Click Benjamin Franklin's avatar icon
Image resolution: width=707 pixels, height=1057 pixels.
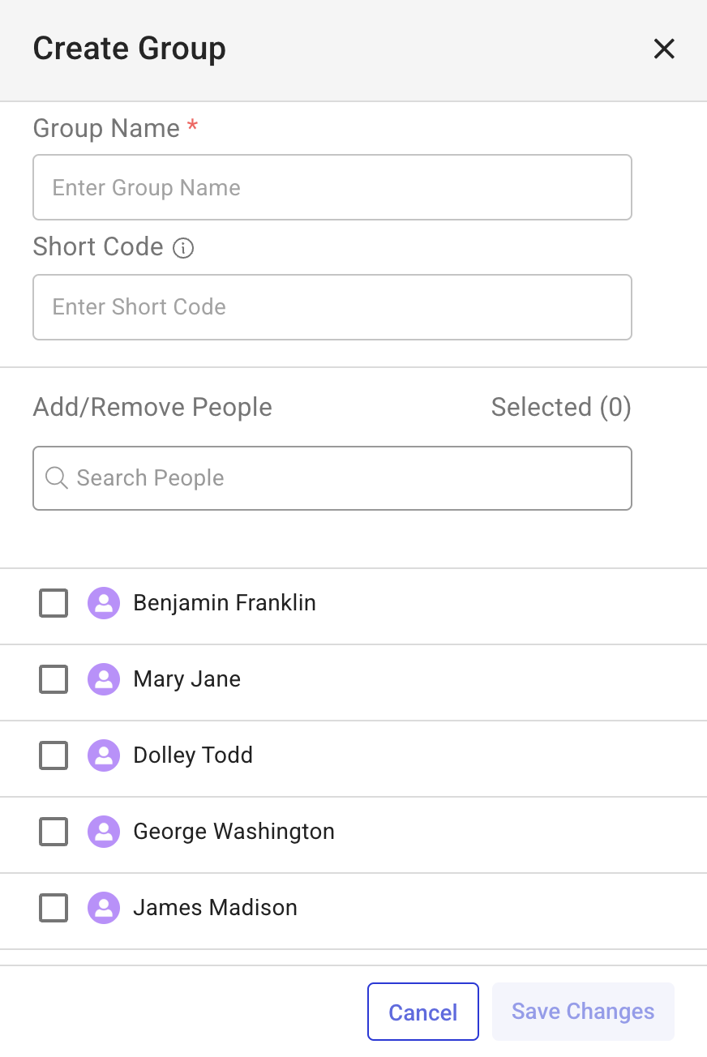point(104,603)
